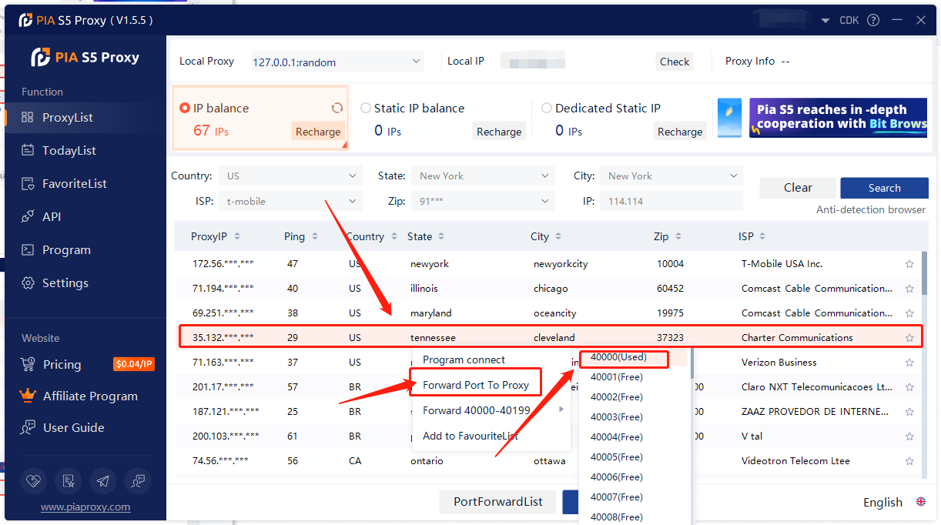Click the handshake heart icon in sidebar

point(32,480)
